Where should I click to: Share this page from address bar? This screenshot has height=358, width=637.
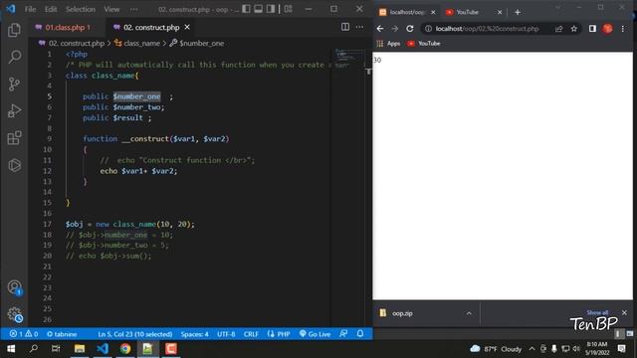pos(559,29)
